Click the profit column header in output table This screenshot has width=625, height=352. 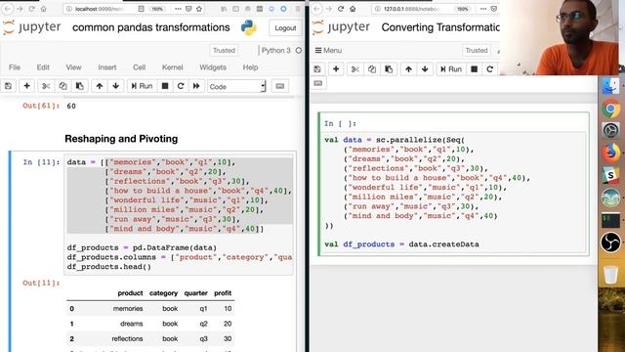tap(223, 293)
